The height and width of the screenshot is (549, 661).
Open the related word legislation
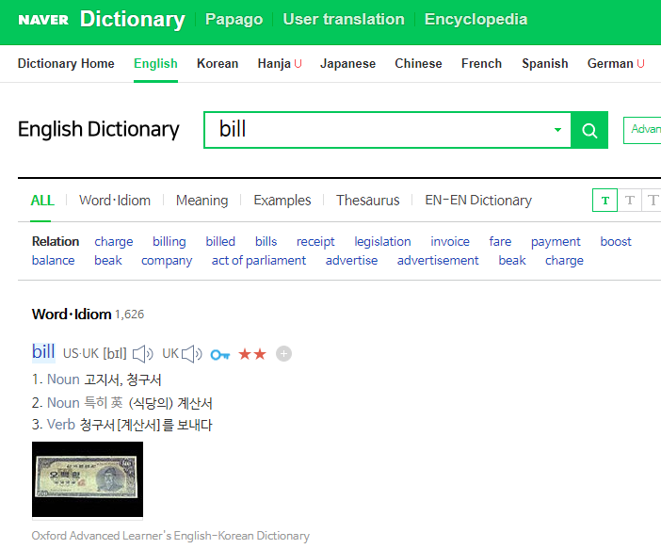[x=382, y=242]
